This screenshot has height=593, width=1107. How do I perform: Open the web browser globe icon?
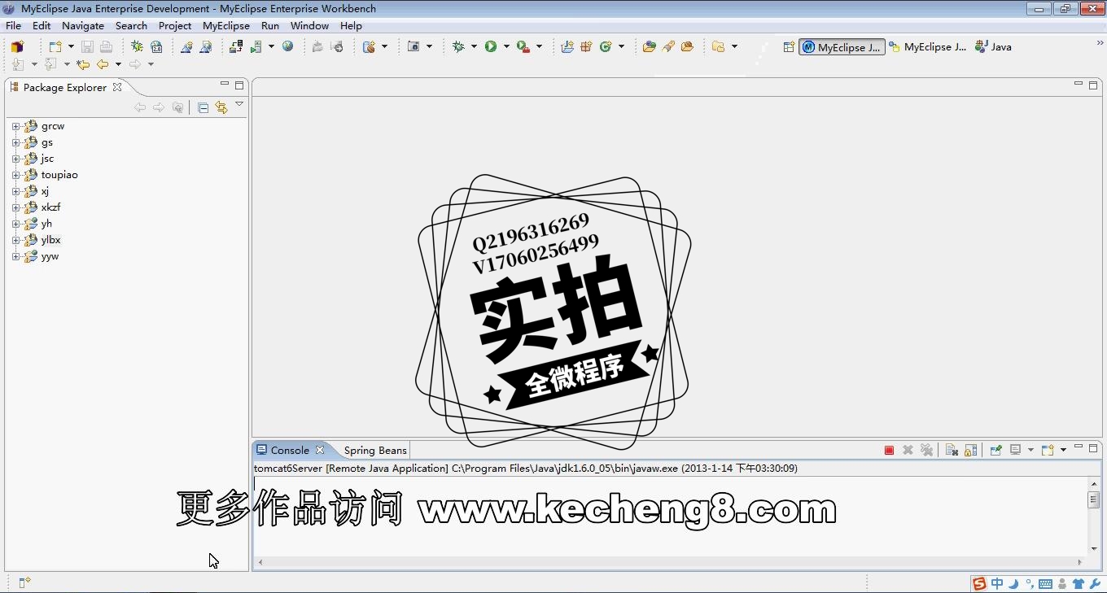pyautogui.click(x=287, y=47)
